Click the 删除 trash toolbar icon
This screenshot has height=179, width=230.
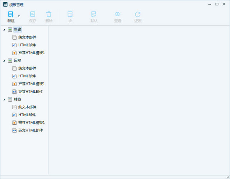[x=49, y=14]
